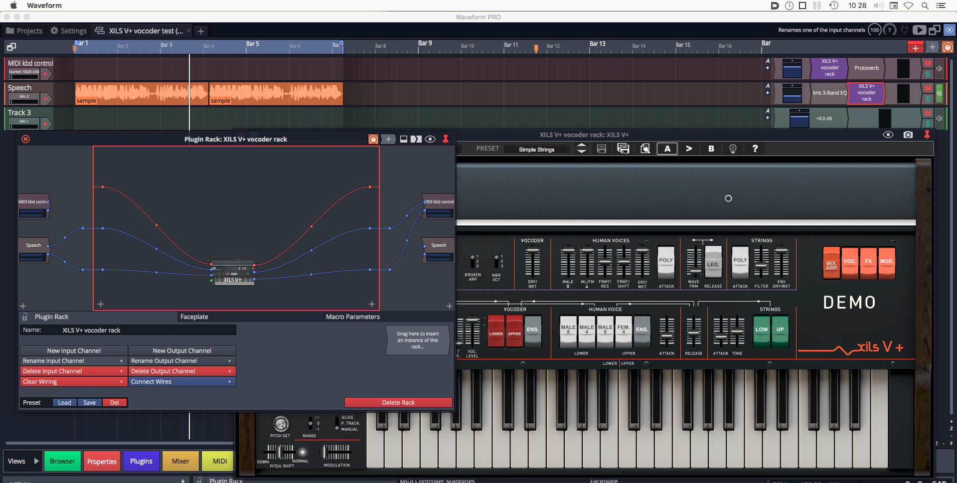Open the Plugins view
This screenshot has width=957, height=483.
tap(141, 462)
